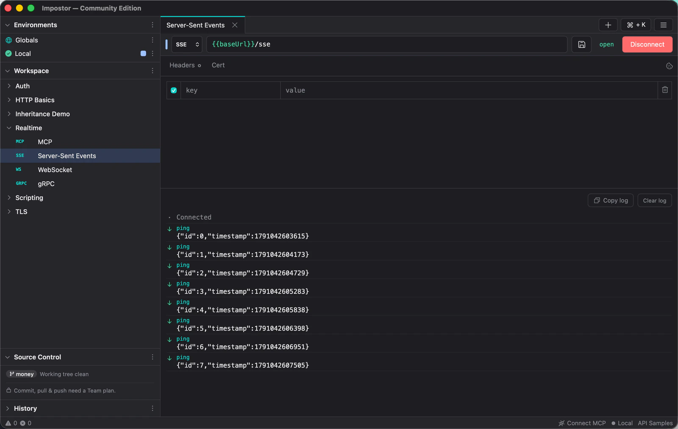
Task: Click the save request icon
Action: pyautogui.click(x=581, y=45)
